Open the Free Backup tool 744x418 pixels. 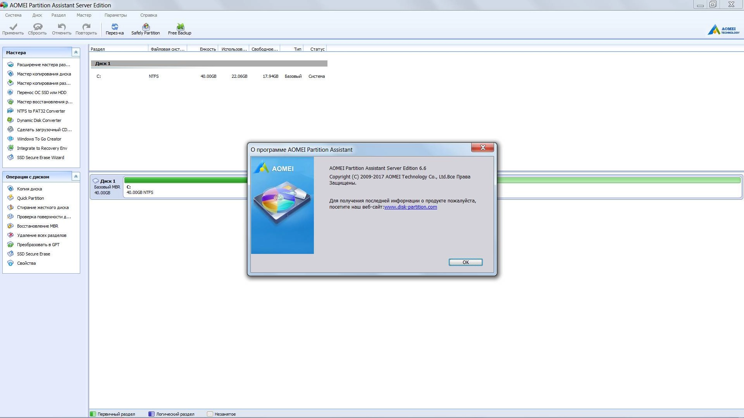(179, 29)
